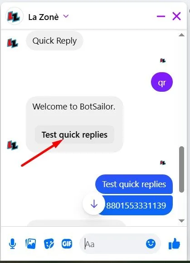The width and height of the screenshot is (190, 263).
Task: Click the sent Test quick replies bubble
Action: [x=134, y=184]
